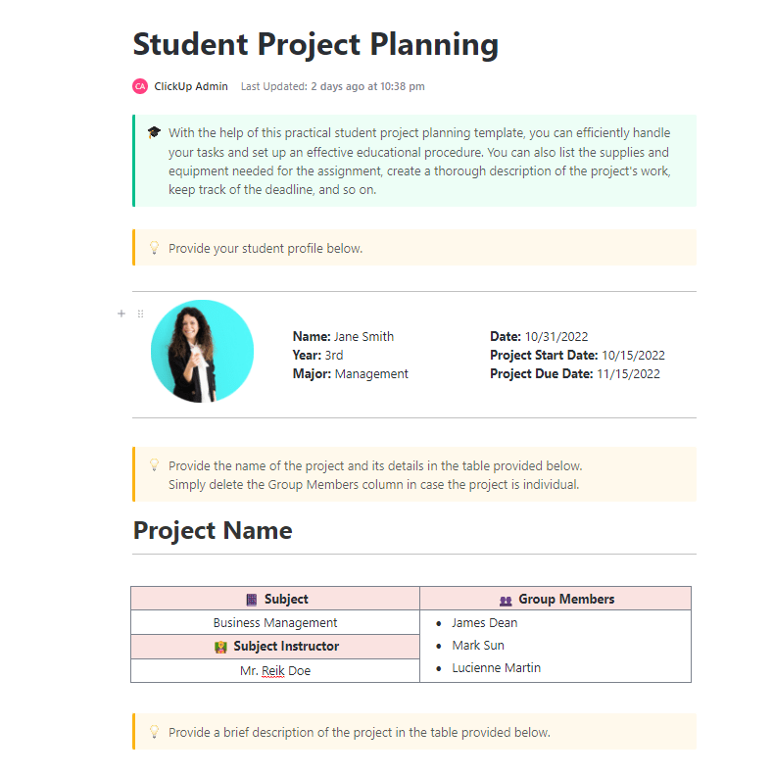
Task: Click the Lucienne Martin list item
Action: click(496, 668)
